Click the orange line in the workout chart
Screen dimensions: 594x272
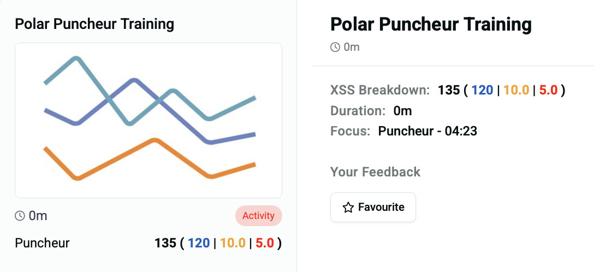point(155,141)
